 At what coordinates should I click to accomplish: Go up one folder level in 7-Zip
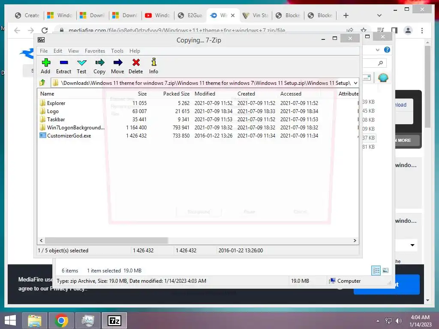(x=42, y=83)
